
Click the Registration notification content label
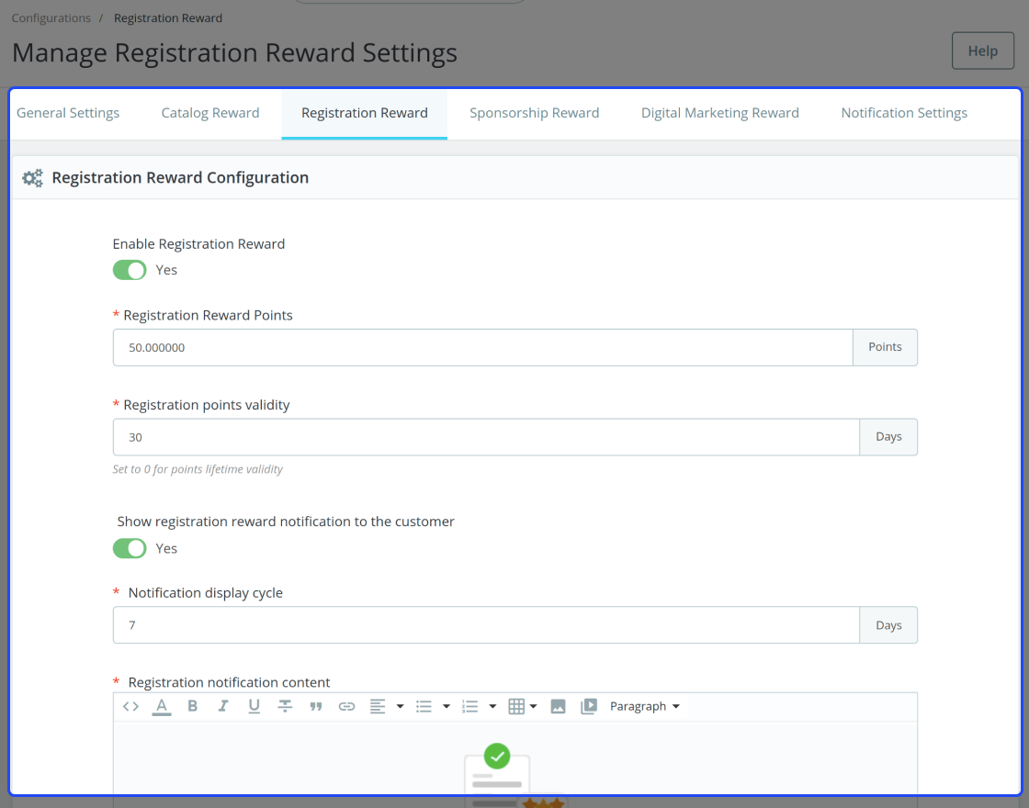click(229, 682)
